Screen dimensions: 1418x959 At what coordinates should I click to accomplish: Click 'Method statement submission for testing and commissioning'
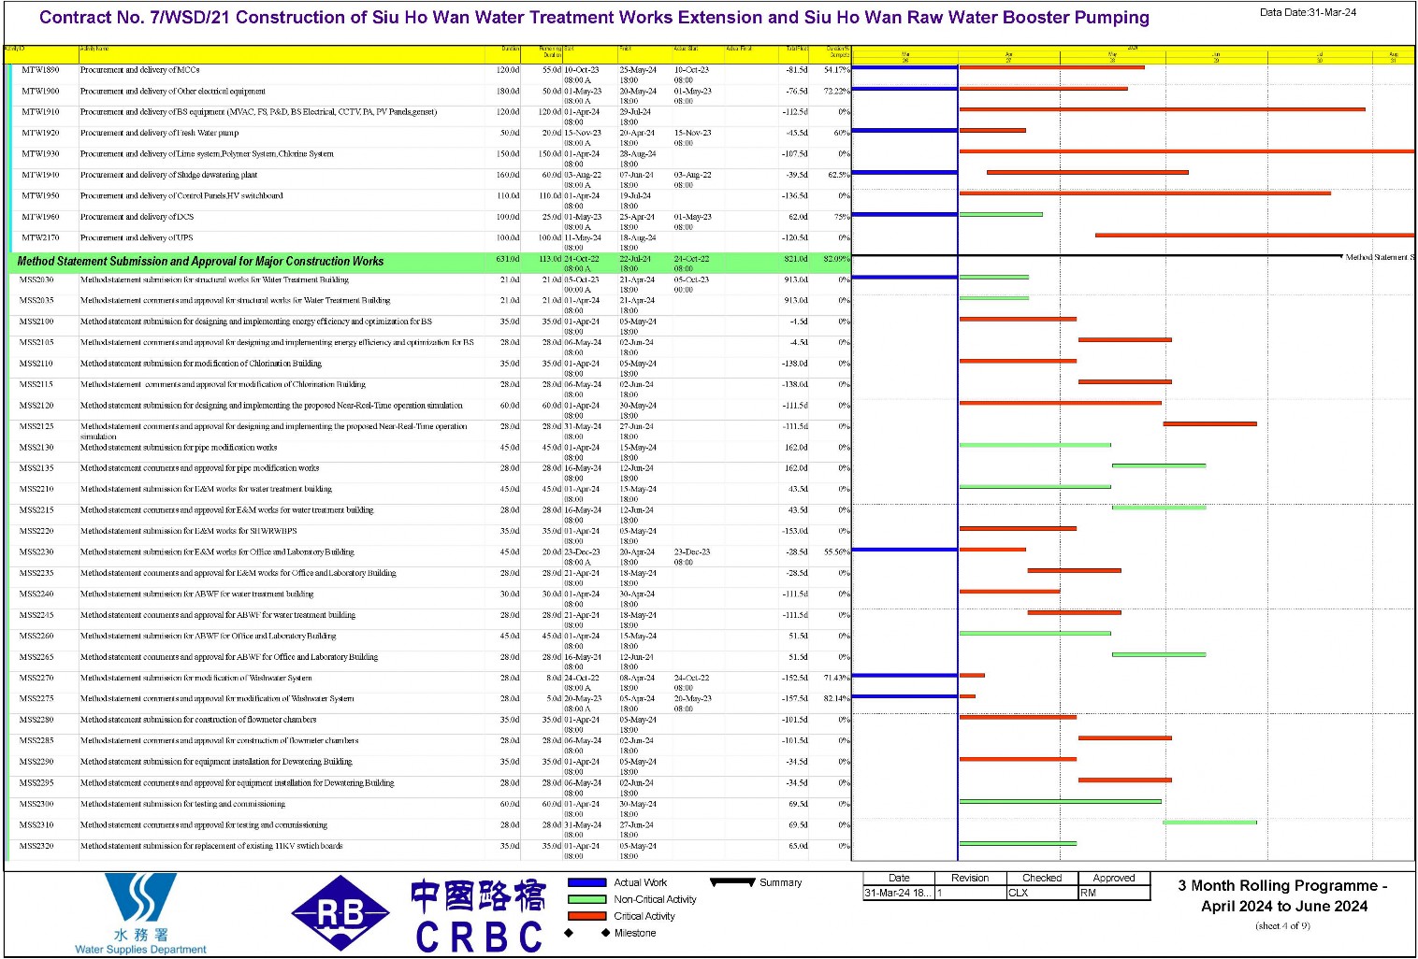tap(182, 804)
